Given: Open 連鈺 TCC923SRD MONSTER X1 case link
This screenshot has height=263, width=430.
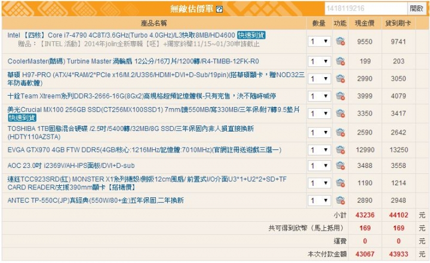Looking at the screenshot, I should (x=147, y=183).
